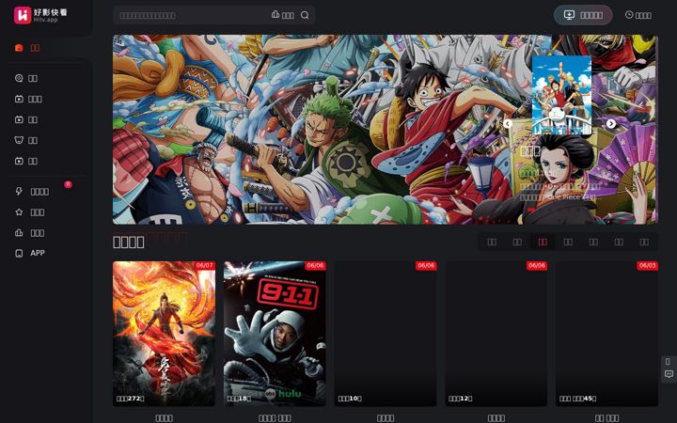Click the 18 episode count on 9-1-1 poster
Screen dimensions: 677x423
tap(239, 399)
